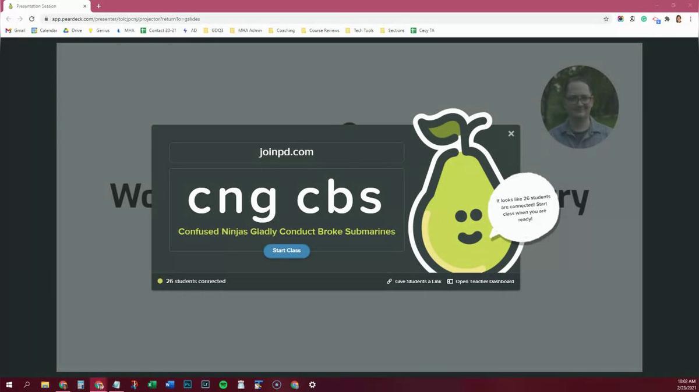Open the Grammarly extension icon

(x=644, y=19)
